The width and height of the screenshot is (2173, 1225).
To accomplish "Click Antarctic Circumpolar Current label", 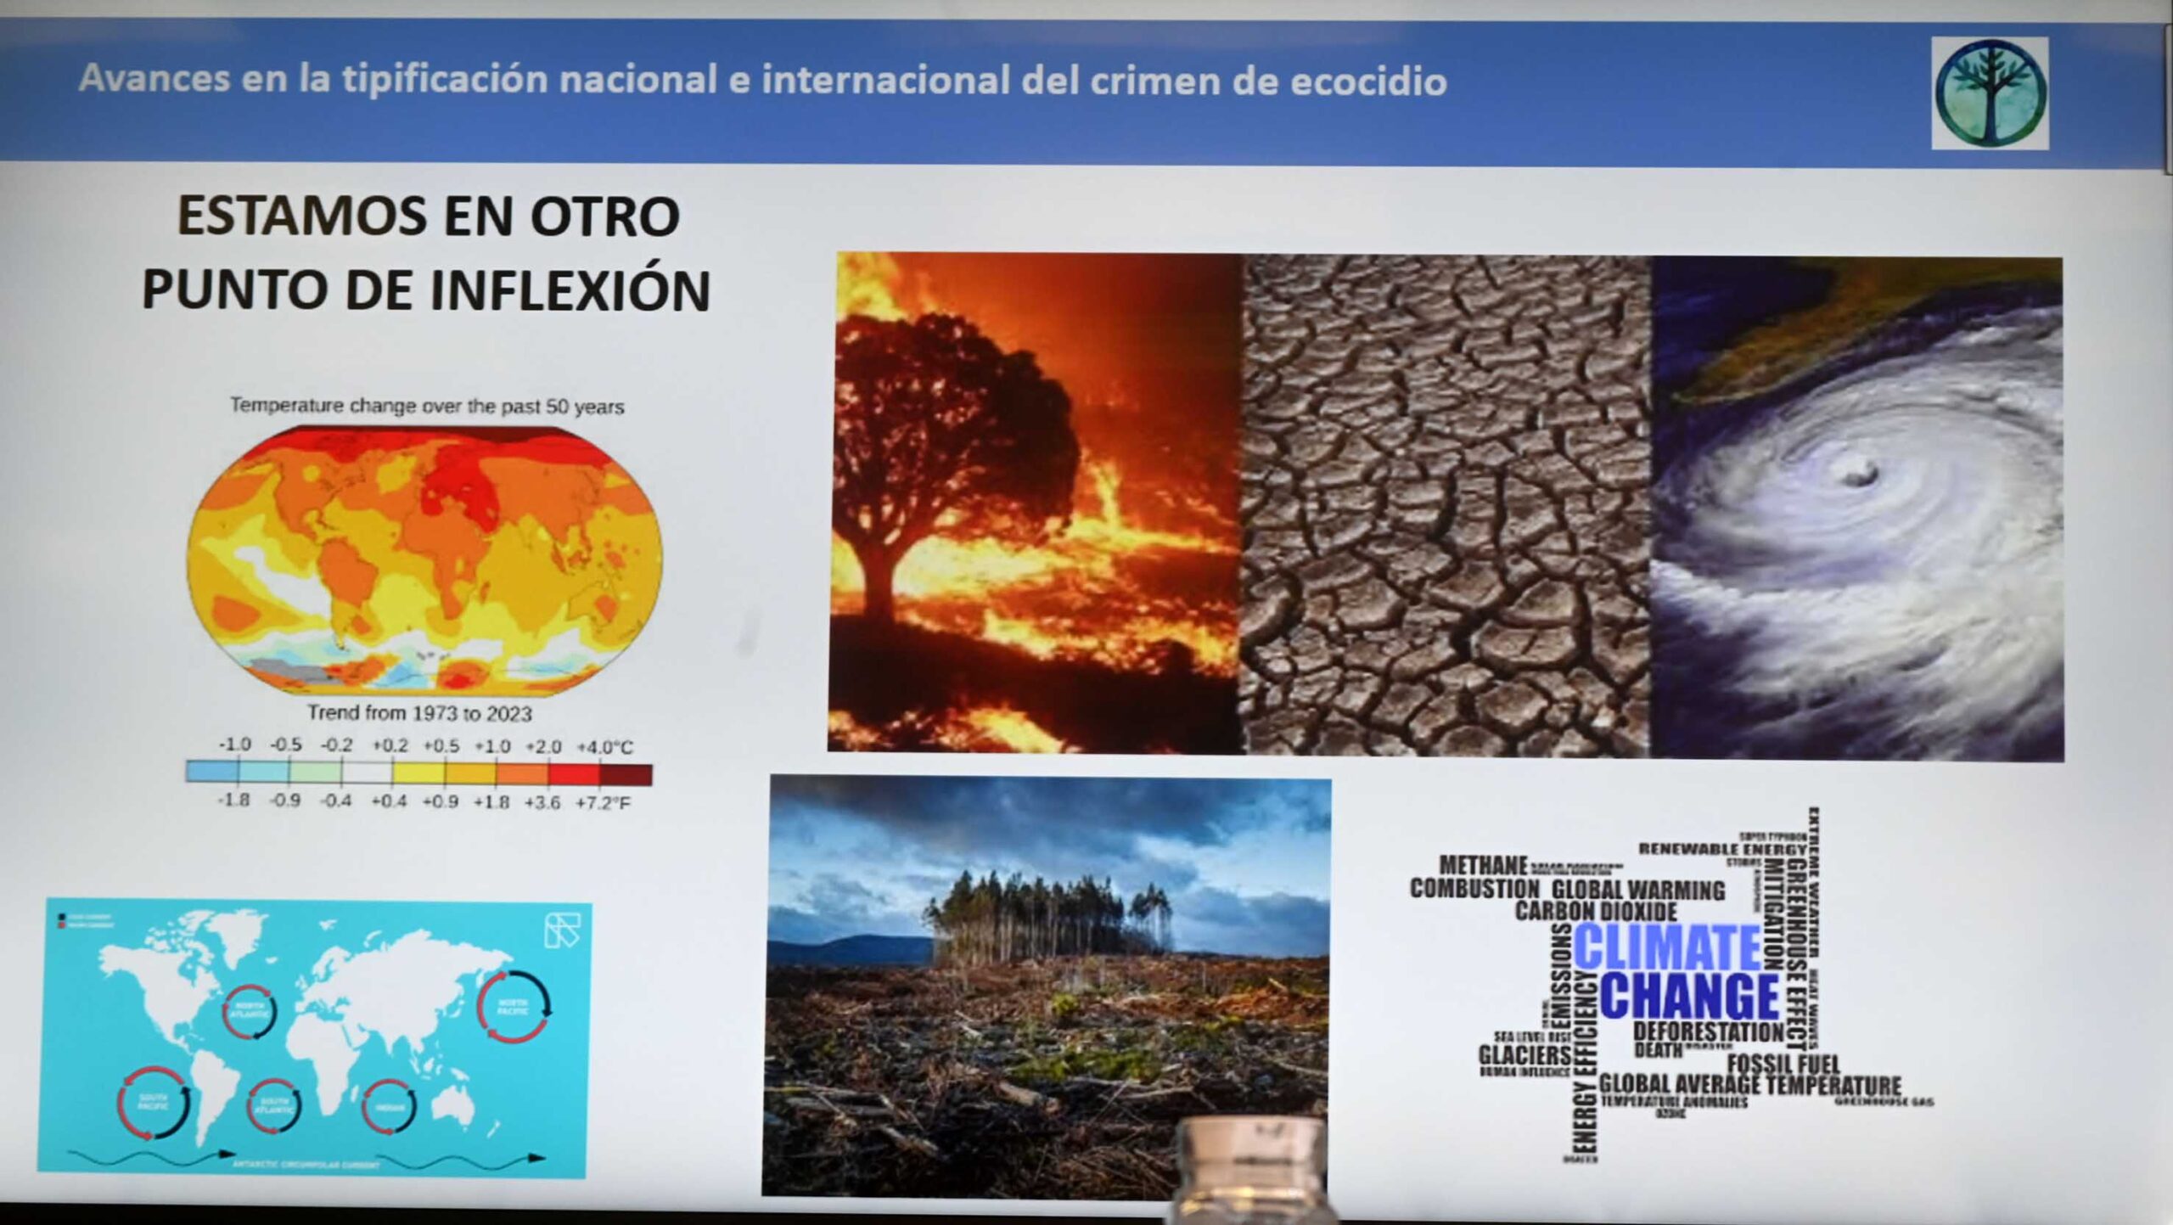I will click(306, 1164).
